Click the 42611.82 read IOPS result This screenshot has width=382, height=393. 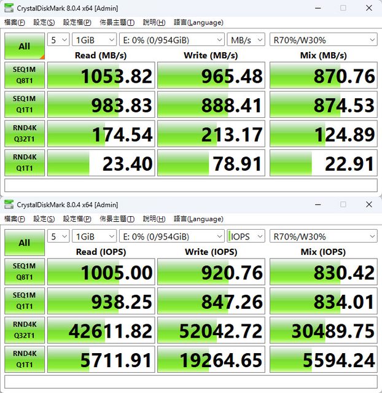tap(101, 330)
